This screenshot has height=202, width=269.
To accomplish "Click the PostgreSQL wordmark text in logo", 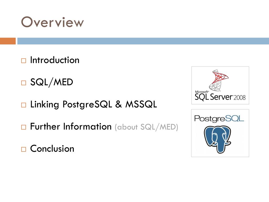I will [219, 119].
